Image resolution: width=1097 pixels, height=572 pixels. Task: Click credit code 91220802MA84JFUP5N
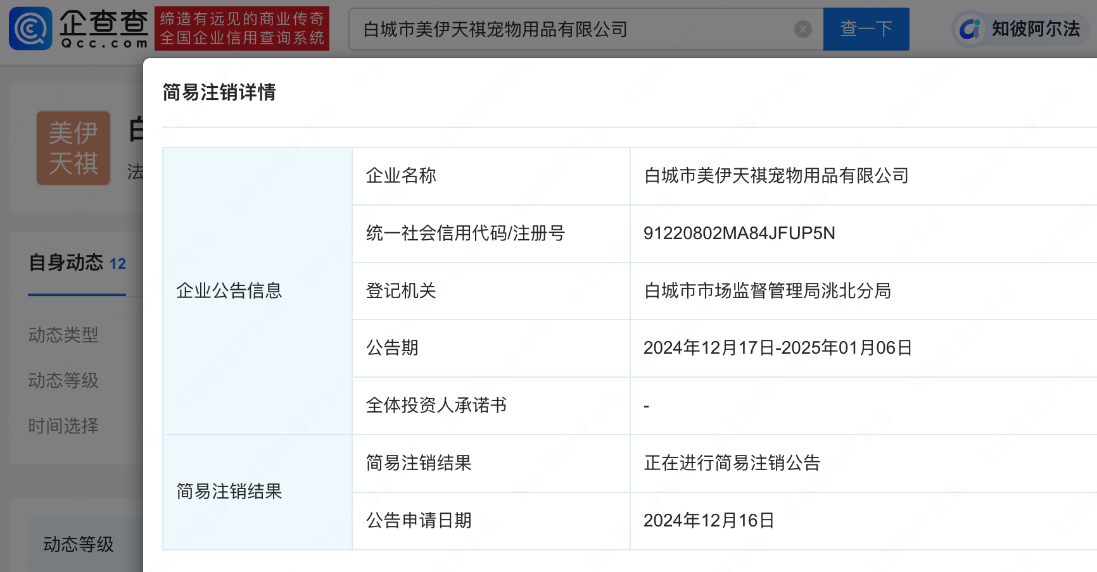(x=739, y=233)
